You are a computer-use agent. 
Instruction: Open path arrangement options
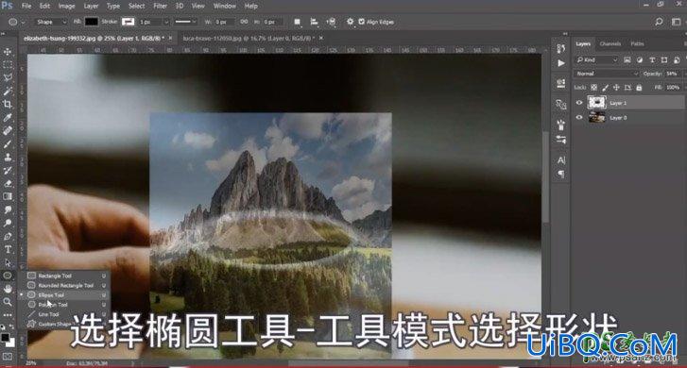[332, 22]
